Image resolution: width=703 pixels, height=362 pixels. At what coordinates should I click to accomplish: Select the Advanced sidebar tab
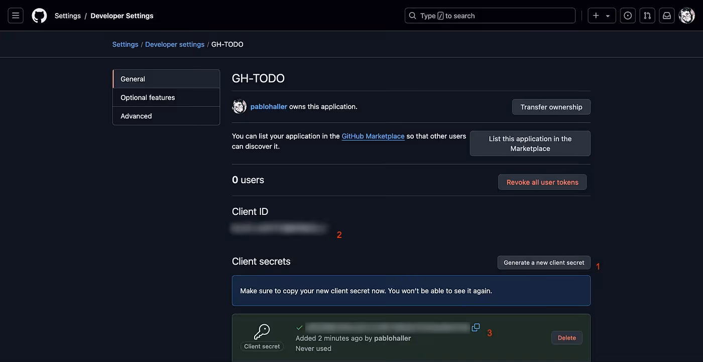tap(166, 116)
